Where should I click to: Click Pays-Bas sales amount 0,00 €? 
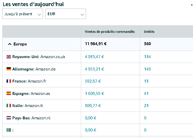pos(90,118)
